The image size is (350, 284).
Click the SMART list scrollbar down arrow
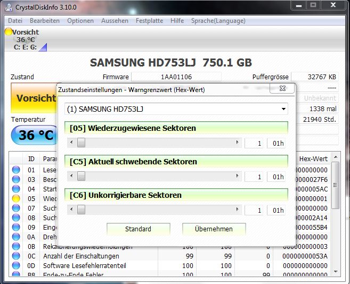coord(336,272)
